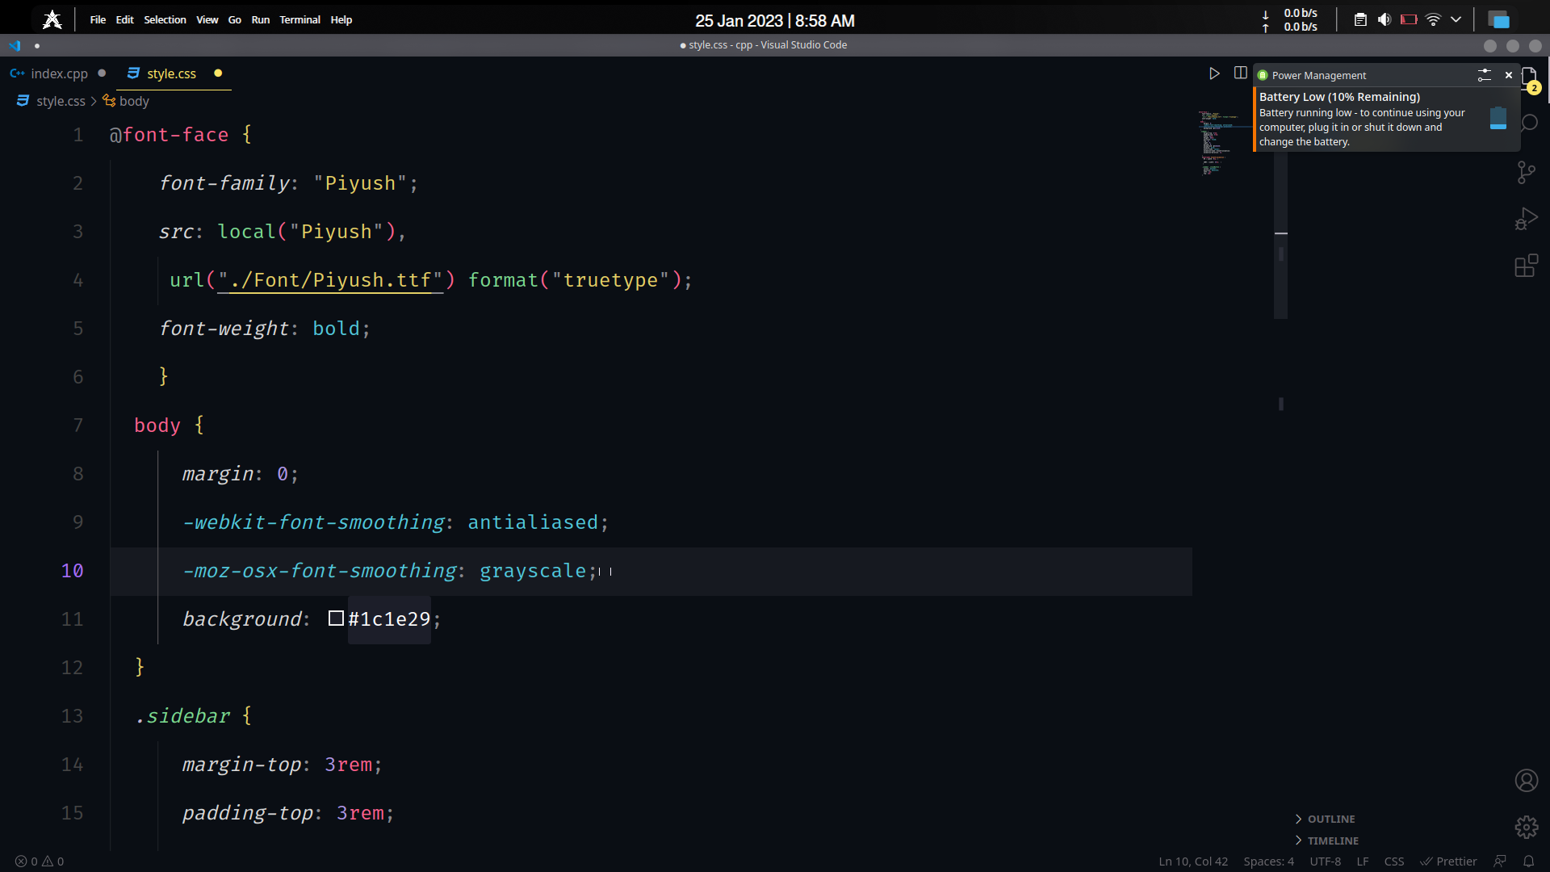Click the '@font-face' rule text
This screenshot has width=1550, height=872.
[169, 135]
